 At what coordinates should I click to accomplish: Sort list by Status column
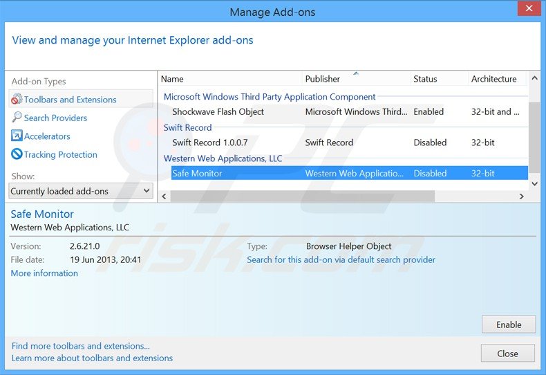[x=439, y=79]
